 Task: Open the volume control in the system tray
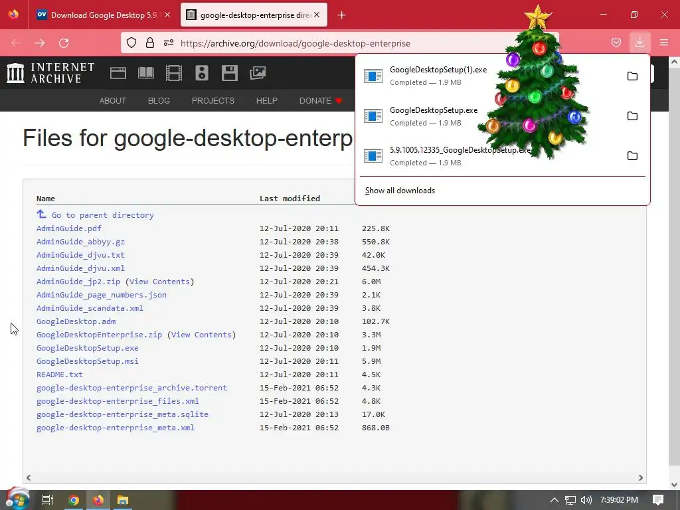(586, 500)
